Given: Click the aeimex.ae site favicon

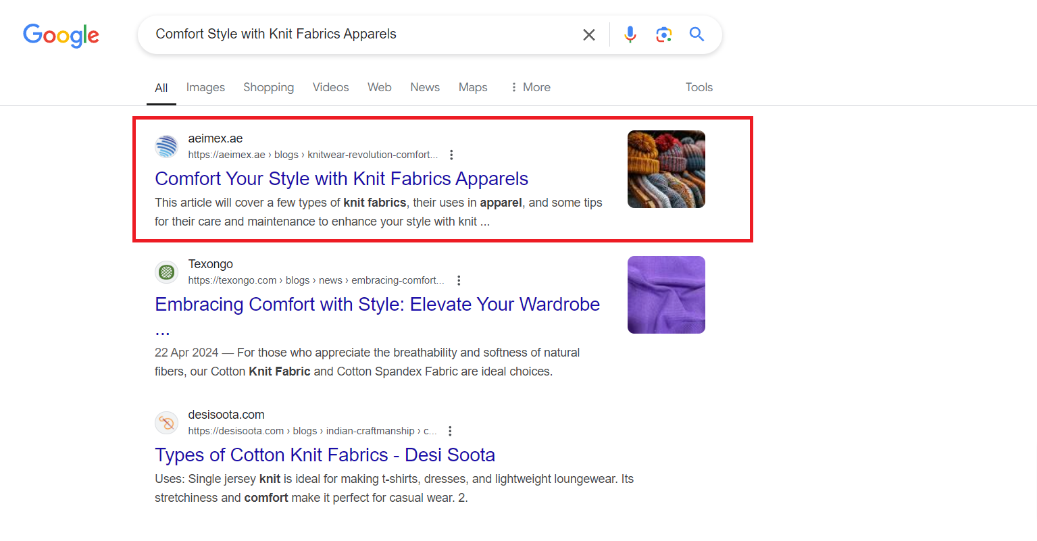Looking at the screenshot, I should (x=166, y=146).
